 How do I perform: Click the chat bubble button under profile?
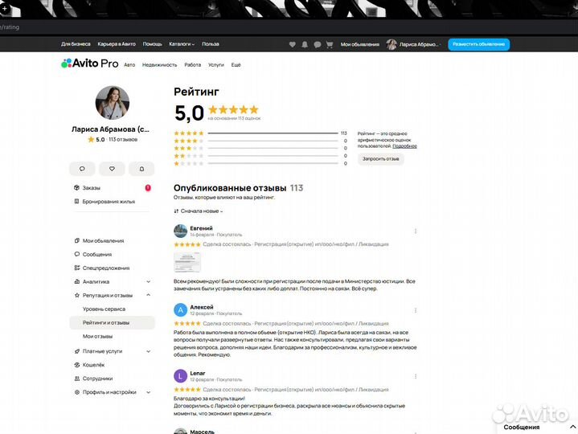[x=82, y=169]
